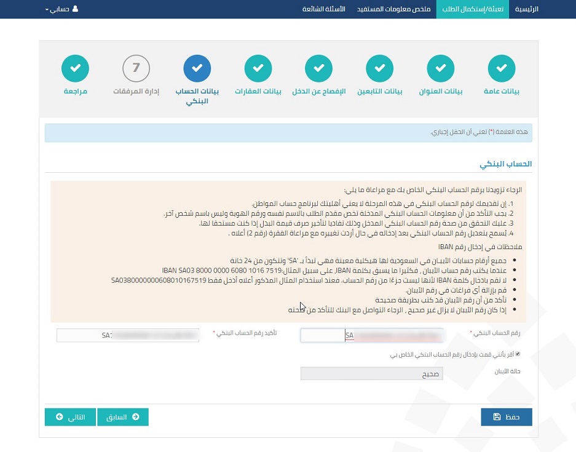
Task: Click the arrow icon on التالي button
Action: click(60, 417)
